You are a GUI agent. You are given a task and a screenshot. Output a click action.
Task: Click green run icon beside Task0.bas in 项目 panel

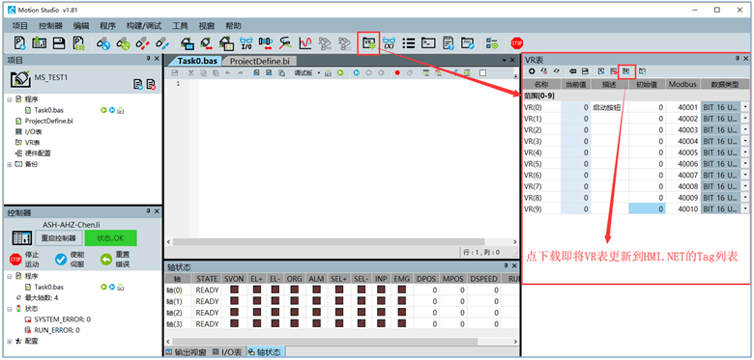click(x=103, y=110)
